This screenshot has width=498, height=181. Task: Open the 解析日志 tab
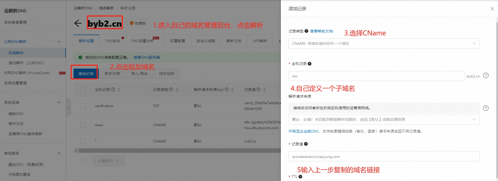pyautogui.click(x=234, y=41)
